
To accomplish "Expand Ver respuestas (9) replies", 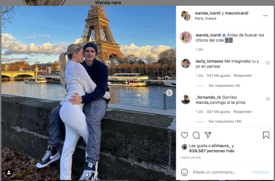I will click(224, 86).
